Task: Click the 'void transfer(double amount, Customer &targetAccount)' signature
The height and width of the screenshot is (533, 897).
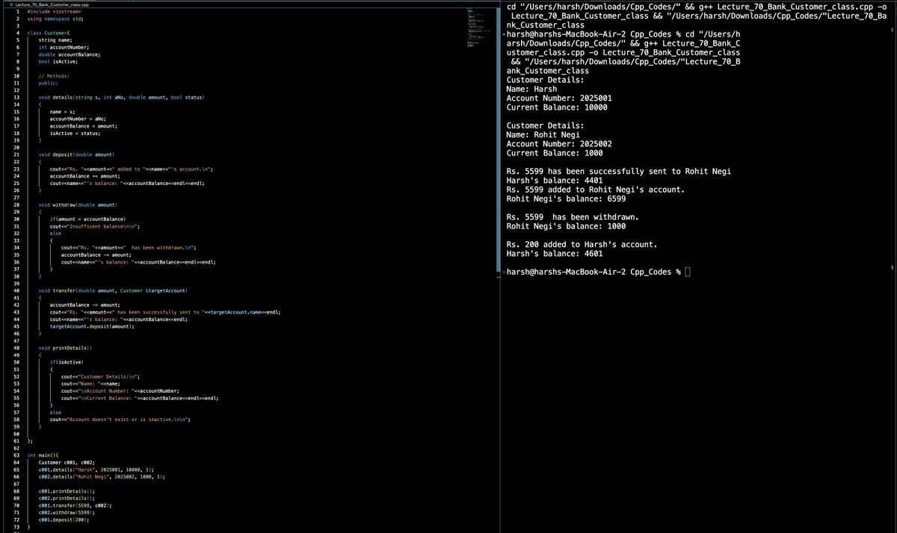Action: pyautogui.click(x=113, y=290)
